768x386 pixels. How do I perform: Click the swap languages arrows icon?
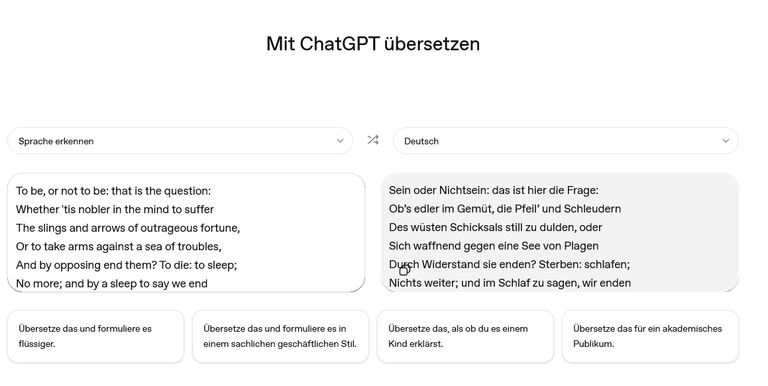[373, 140]
